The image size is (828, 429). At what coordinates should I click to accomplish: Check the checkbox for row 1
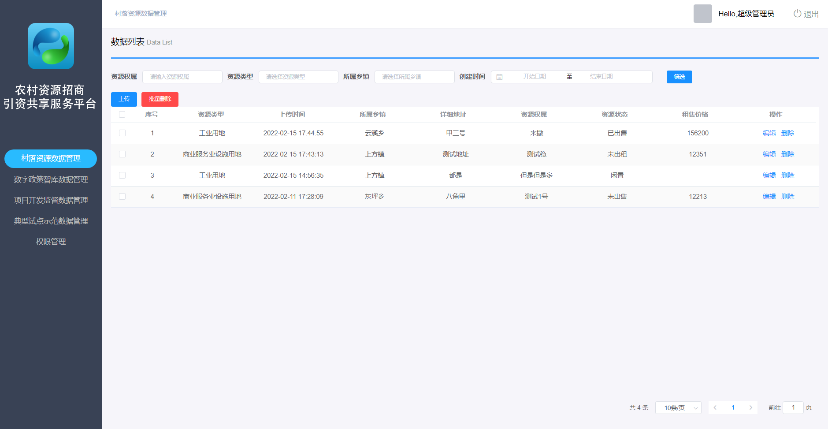click(122, 133)
